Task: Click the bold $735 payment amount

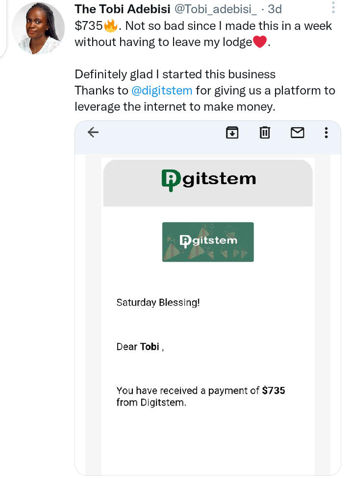Action: [x=274, y=390]
